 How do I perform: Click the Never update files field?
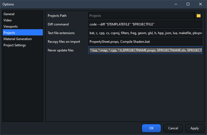coord(145,50)
